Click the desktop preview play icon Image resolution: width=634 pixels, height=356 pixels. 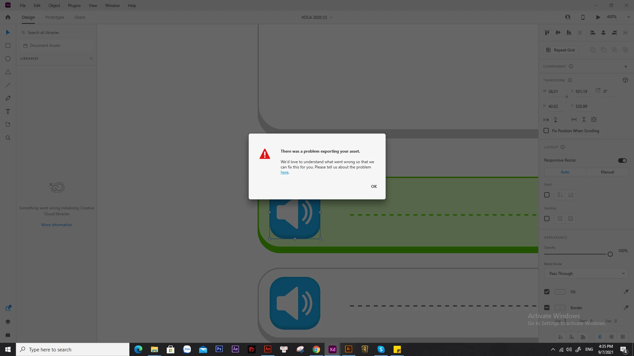598,17
